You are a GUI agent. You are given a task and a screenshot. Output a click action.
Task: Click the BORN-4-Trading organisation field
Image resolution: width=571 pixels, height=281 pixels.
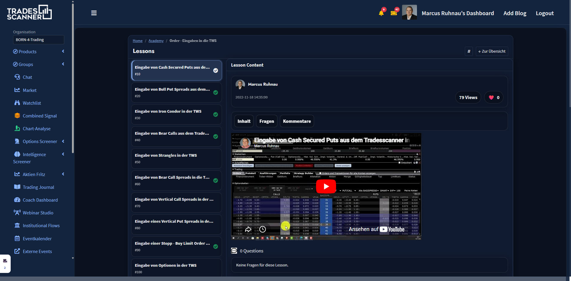38,40
